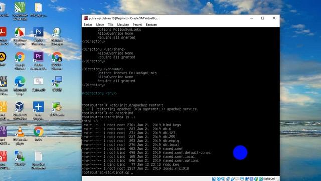
Task: Click the terminal prompt line ending with "cp"
Action: (x=108, y=173)
